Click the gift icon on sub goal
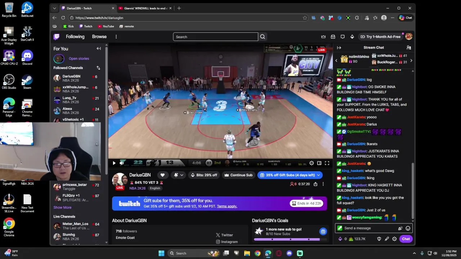The width and height of the screenshot is (461, 259). click(323, 231)
